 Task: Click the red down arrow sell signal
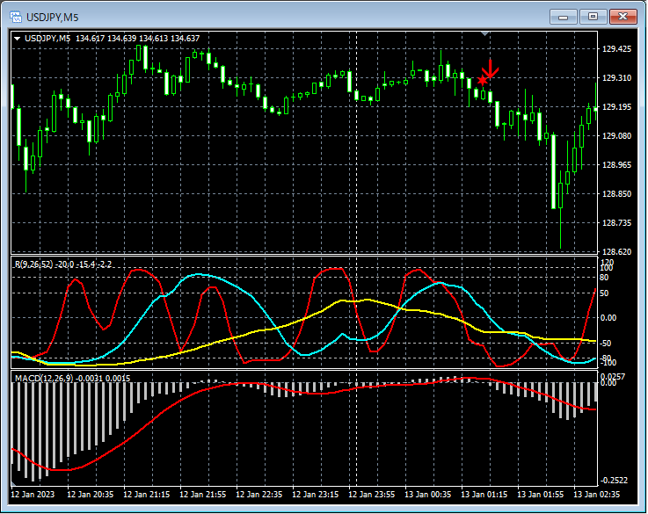click(491, 68)
